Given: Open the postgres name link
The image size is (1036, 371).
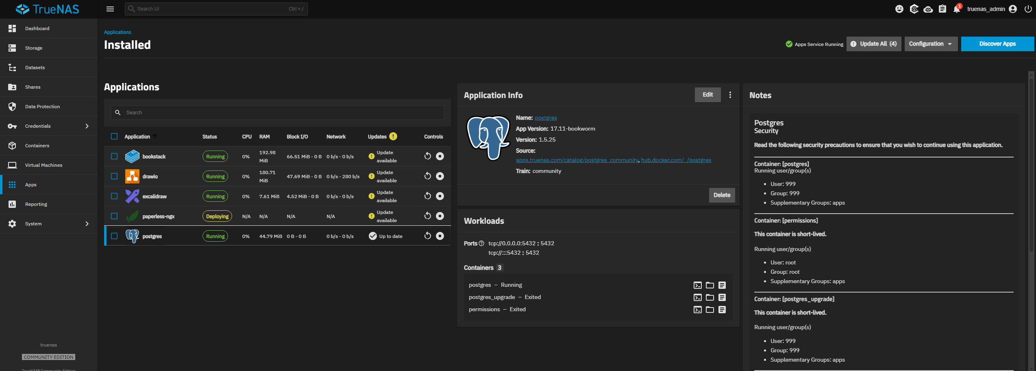Looking at the screenshot, I should (x=546, y=118).
